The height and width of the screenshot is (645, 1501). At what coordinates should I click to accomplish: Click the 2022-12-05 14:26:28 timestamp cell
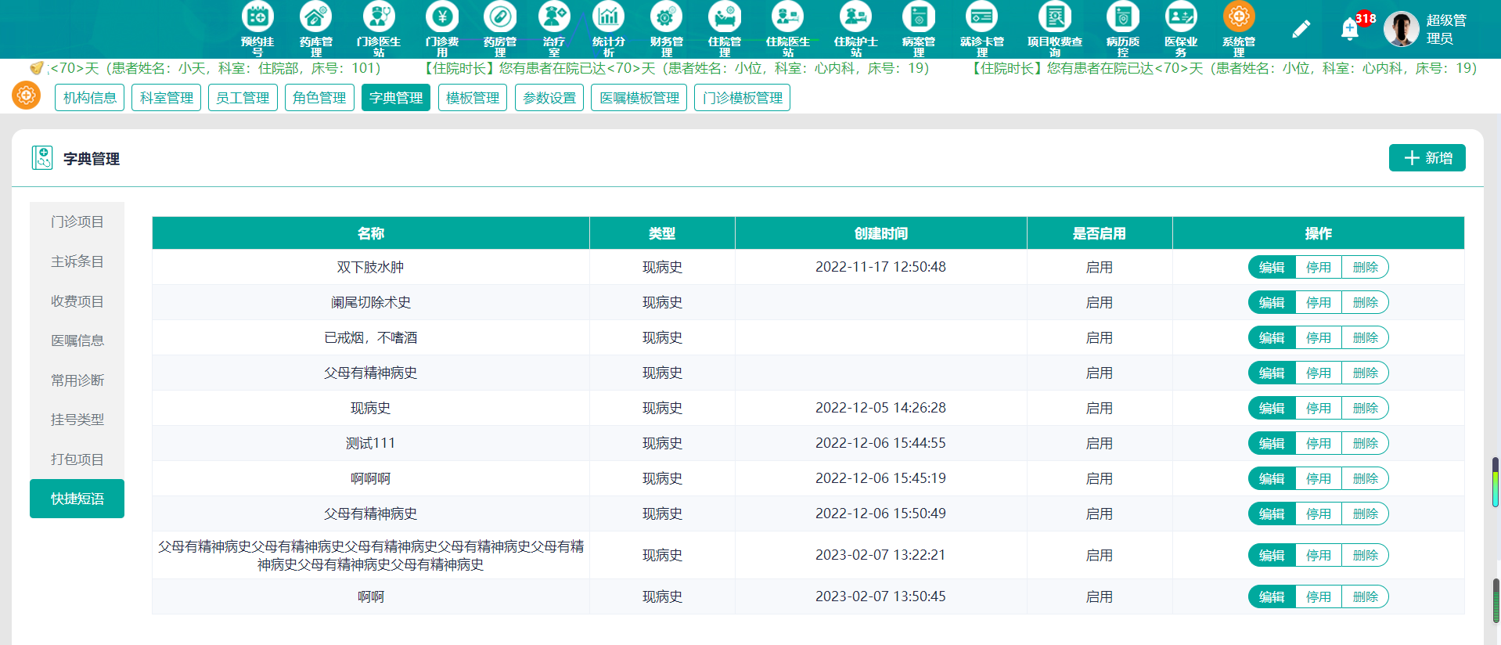880,408
